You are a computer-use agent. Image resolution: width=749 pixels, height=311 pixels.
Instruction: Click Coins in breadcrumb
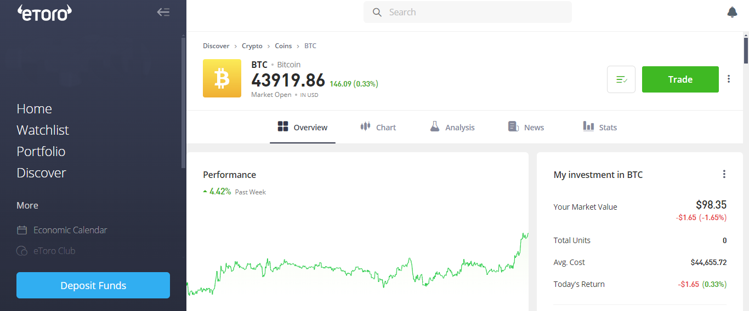283,46
